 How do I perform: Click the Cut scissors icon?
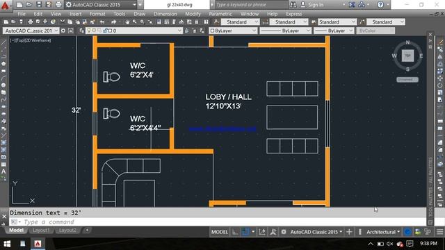[63, 22]
